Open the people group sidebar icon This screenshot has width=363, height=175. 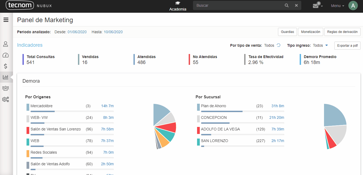point(5,88)
